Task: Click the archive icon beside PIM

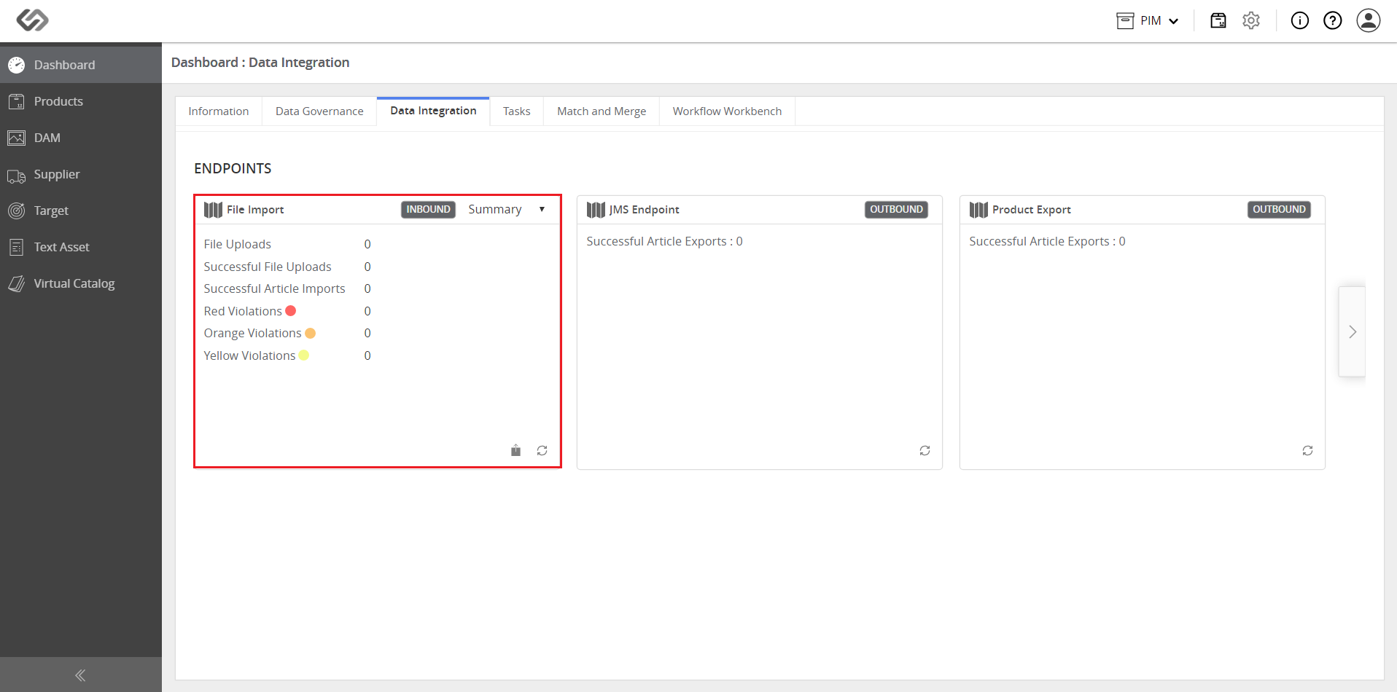Action: pyautogui.click(x=1125, y=20)
